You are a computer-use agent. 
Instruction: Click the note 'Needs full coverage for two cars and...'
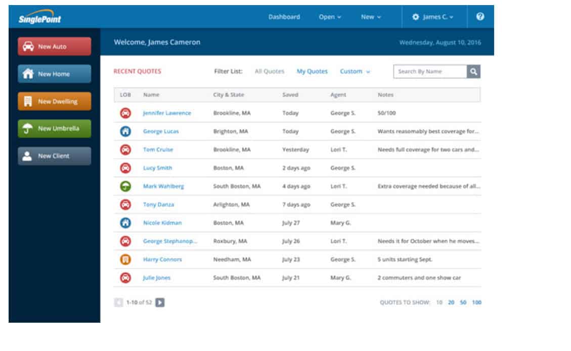coord(428,149)
